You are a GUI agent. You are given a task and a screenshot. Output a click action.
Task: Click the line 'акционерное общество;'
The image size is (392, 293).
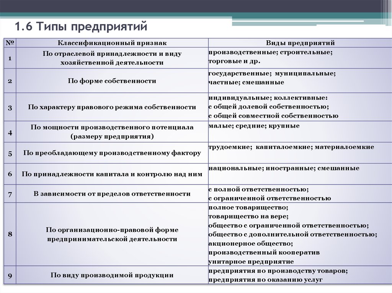pos(250,244)
